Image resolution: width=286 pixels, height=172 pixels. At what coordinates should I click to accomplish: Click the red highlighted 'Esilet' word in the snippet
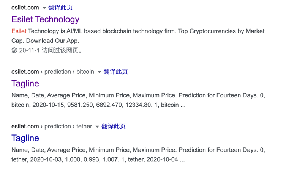click(19, 31)
